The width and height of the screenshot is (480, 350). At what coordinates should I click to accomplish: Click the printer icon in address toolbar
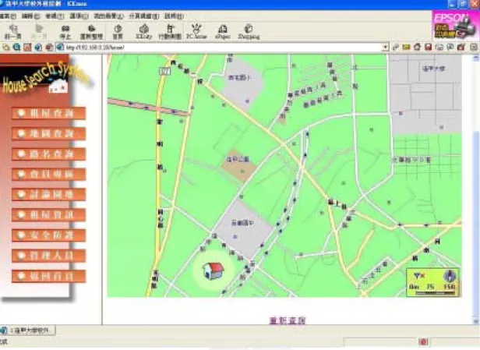click(x=439, y=47)
